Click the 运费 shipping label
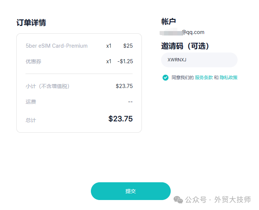The height and width of the screenshot is (210, 259). [31, 102]
